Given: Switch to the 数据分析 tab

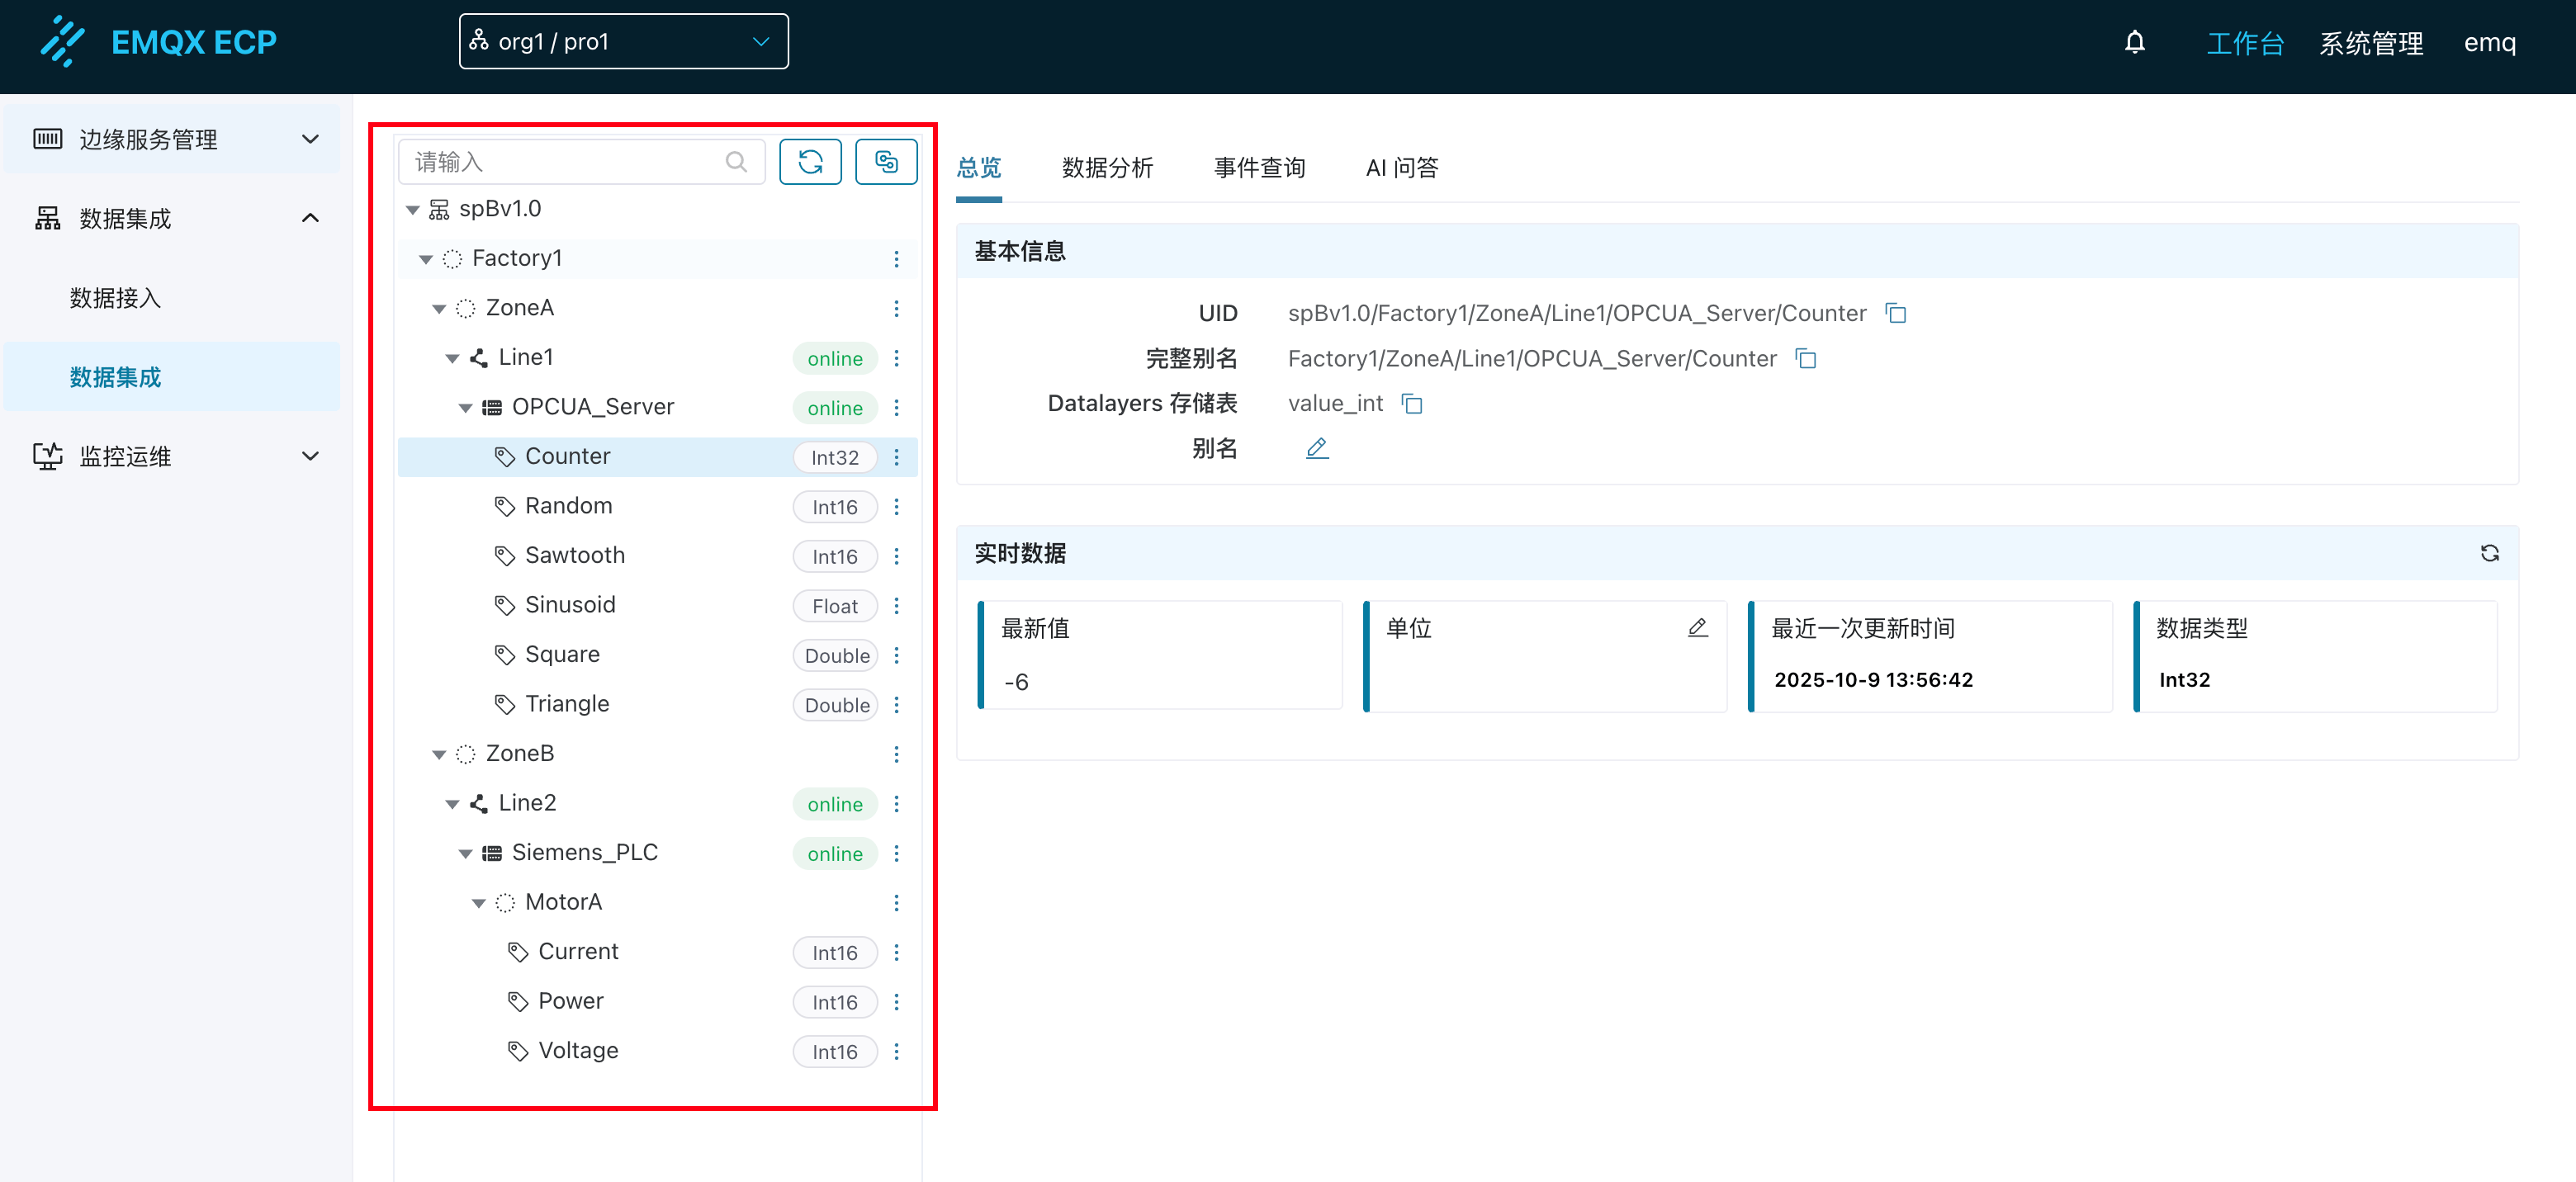Looking at the screenshot, I should [x=1107, y=168].
